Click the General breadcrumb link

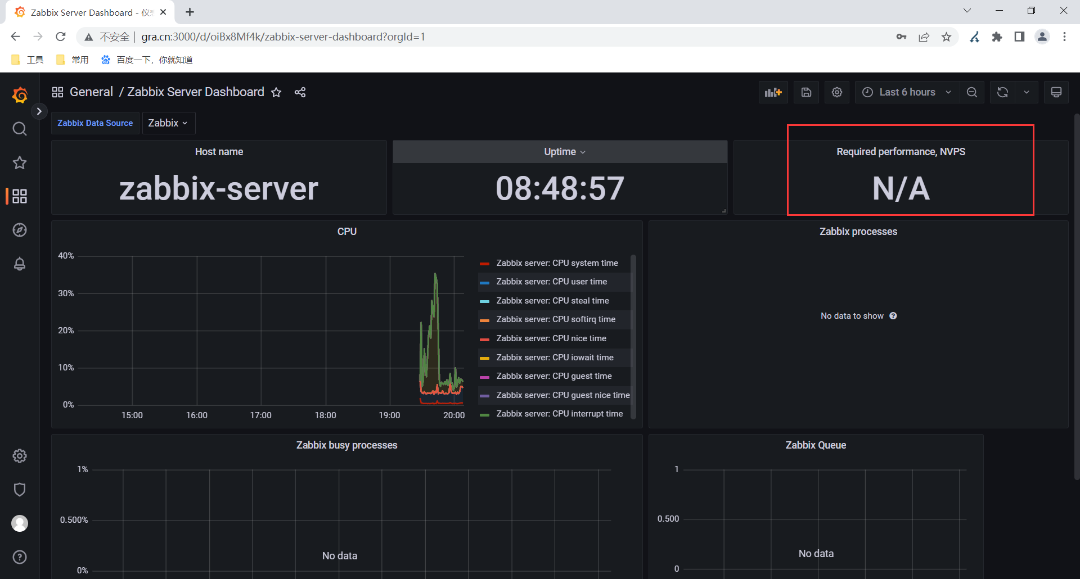coord(91,92)
